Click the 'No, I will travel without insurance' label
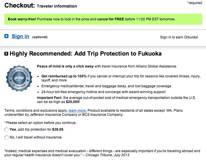 click(36, 137)
